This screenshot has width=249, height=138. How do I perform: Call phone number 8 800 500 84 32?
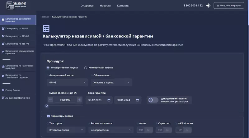pos(193,5)
